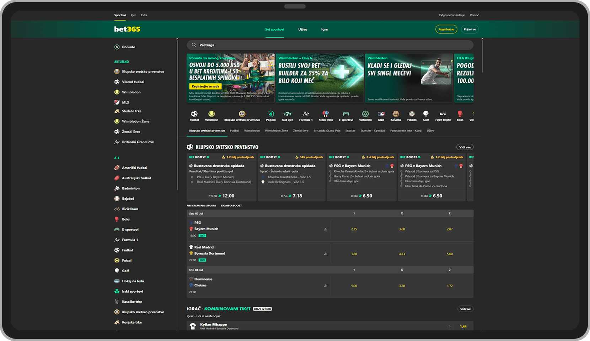Open stats icon for PSG v Bayern Munich

pyautogui.click(x=326, y=229)
